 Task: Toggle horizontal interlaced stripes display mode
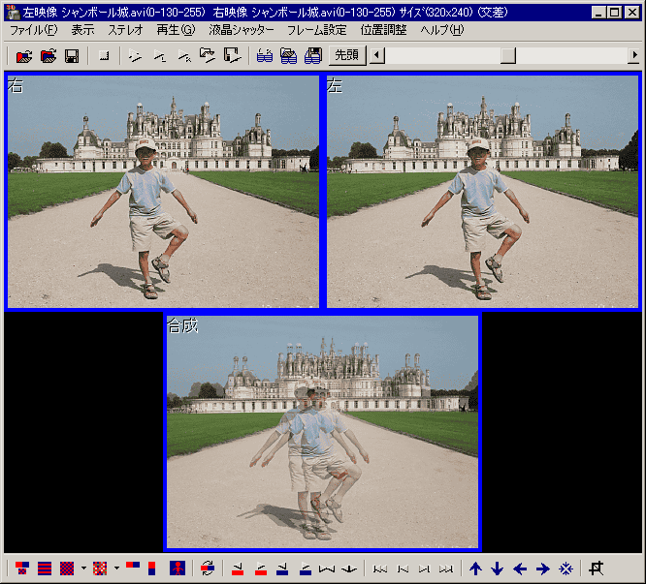pos(45,569)
